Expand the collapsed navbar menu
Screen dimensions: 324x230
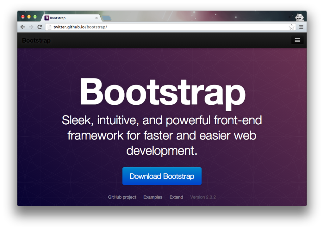click(297, 40)
